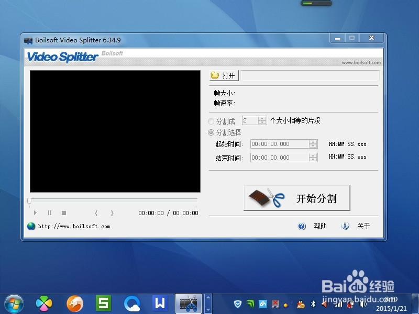The image size is (419, 314).
Task: Open the blue Q cloud taskbar icon
Action: [x=132, y=304]
